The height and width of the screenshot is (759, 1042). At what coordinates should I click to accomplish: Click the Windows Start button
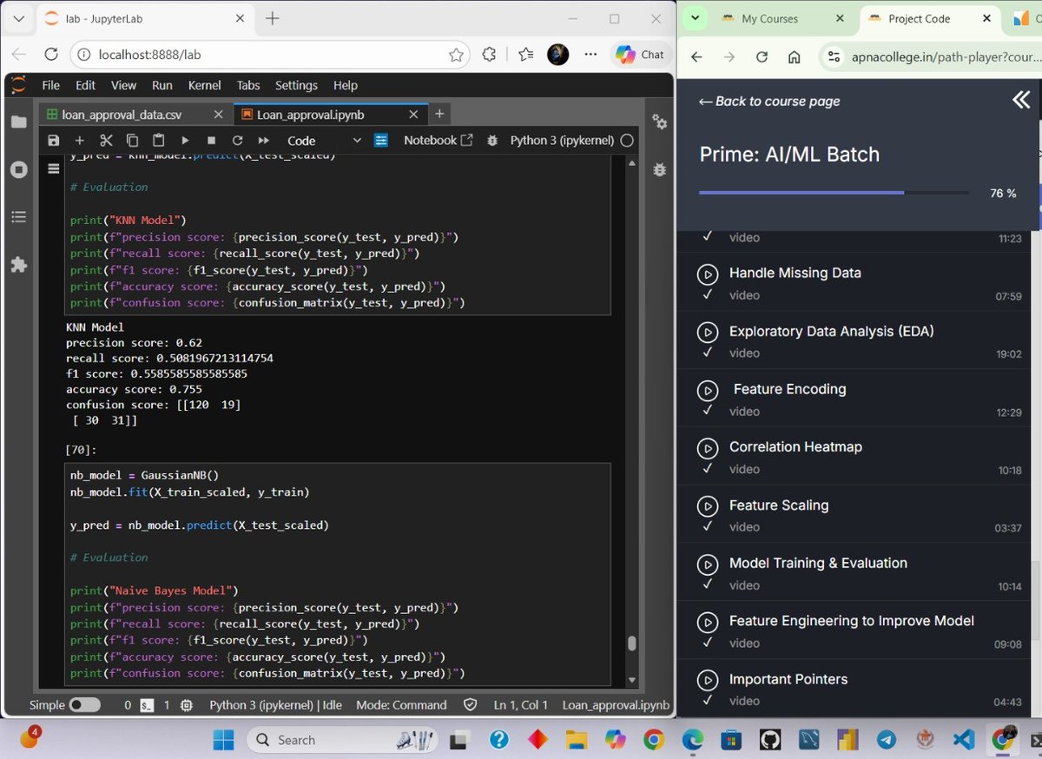(x=223, y=740)
